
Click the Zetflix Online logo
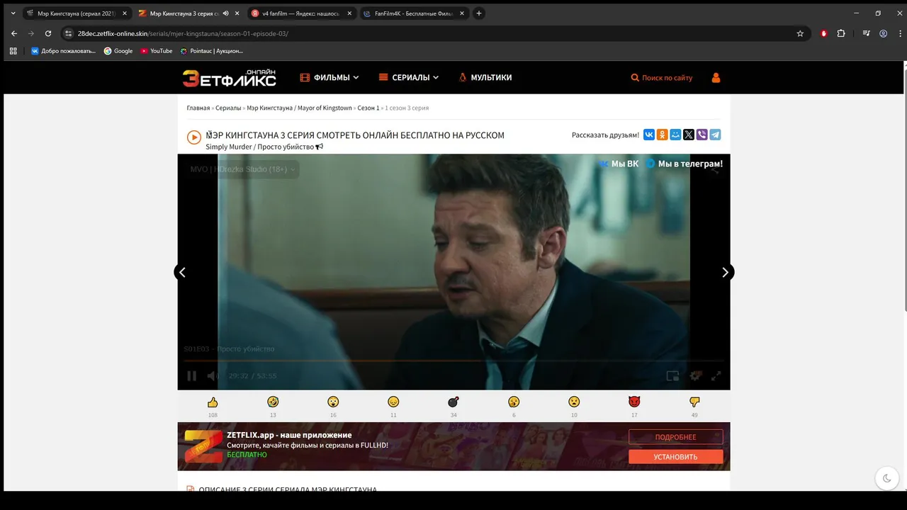(229, 78)
